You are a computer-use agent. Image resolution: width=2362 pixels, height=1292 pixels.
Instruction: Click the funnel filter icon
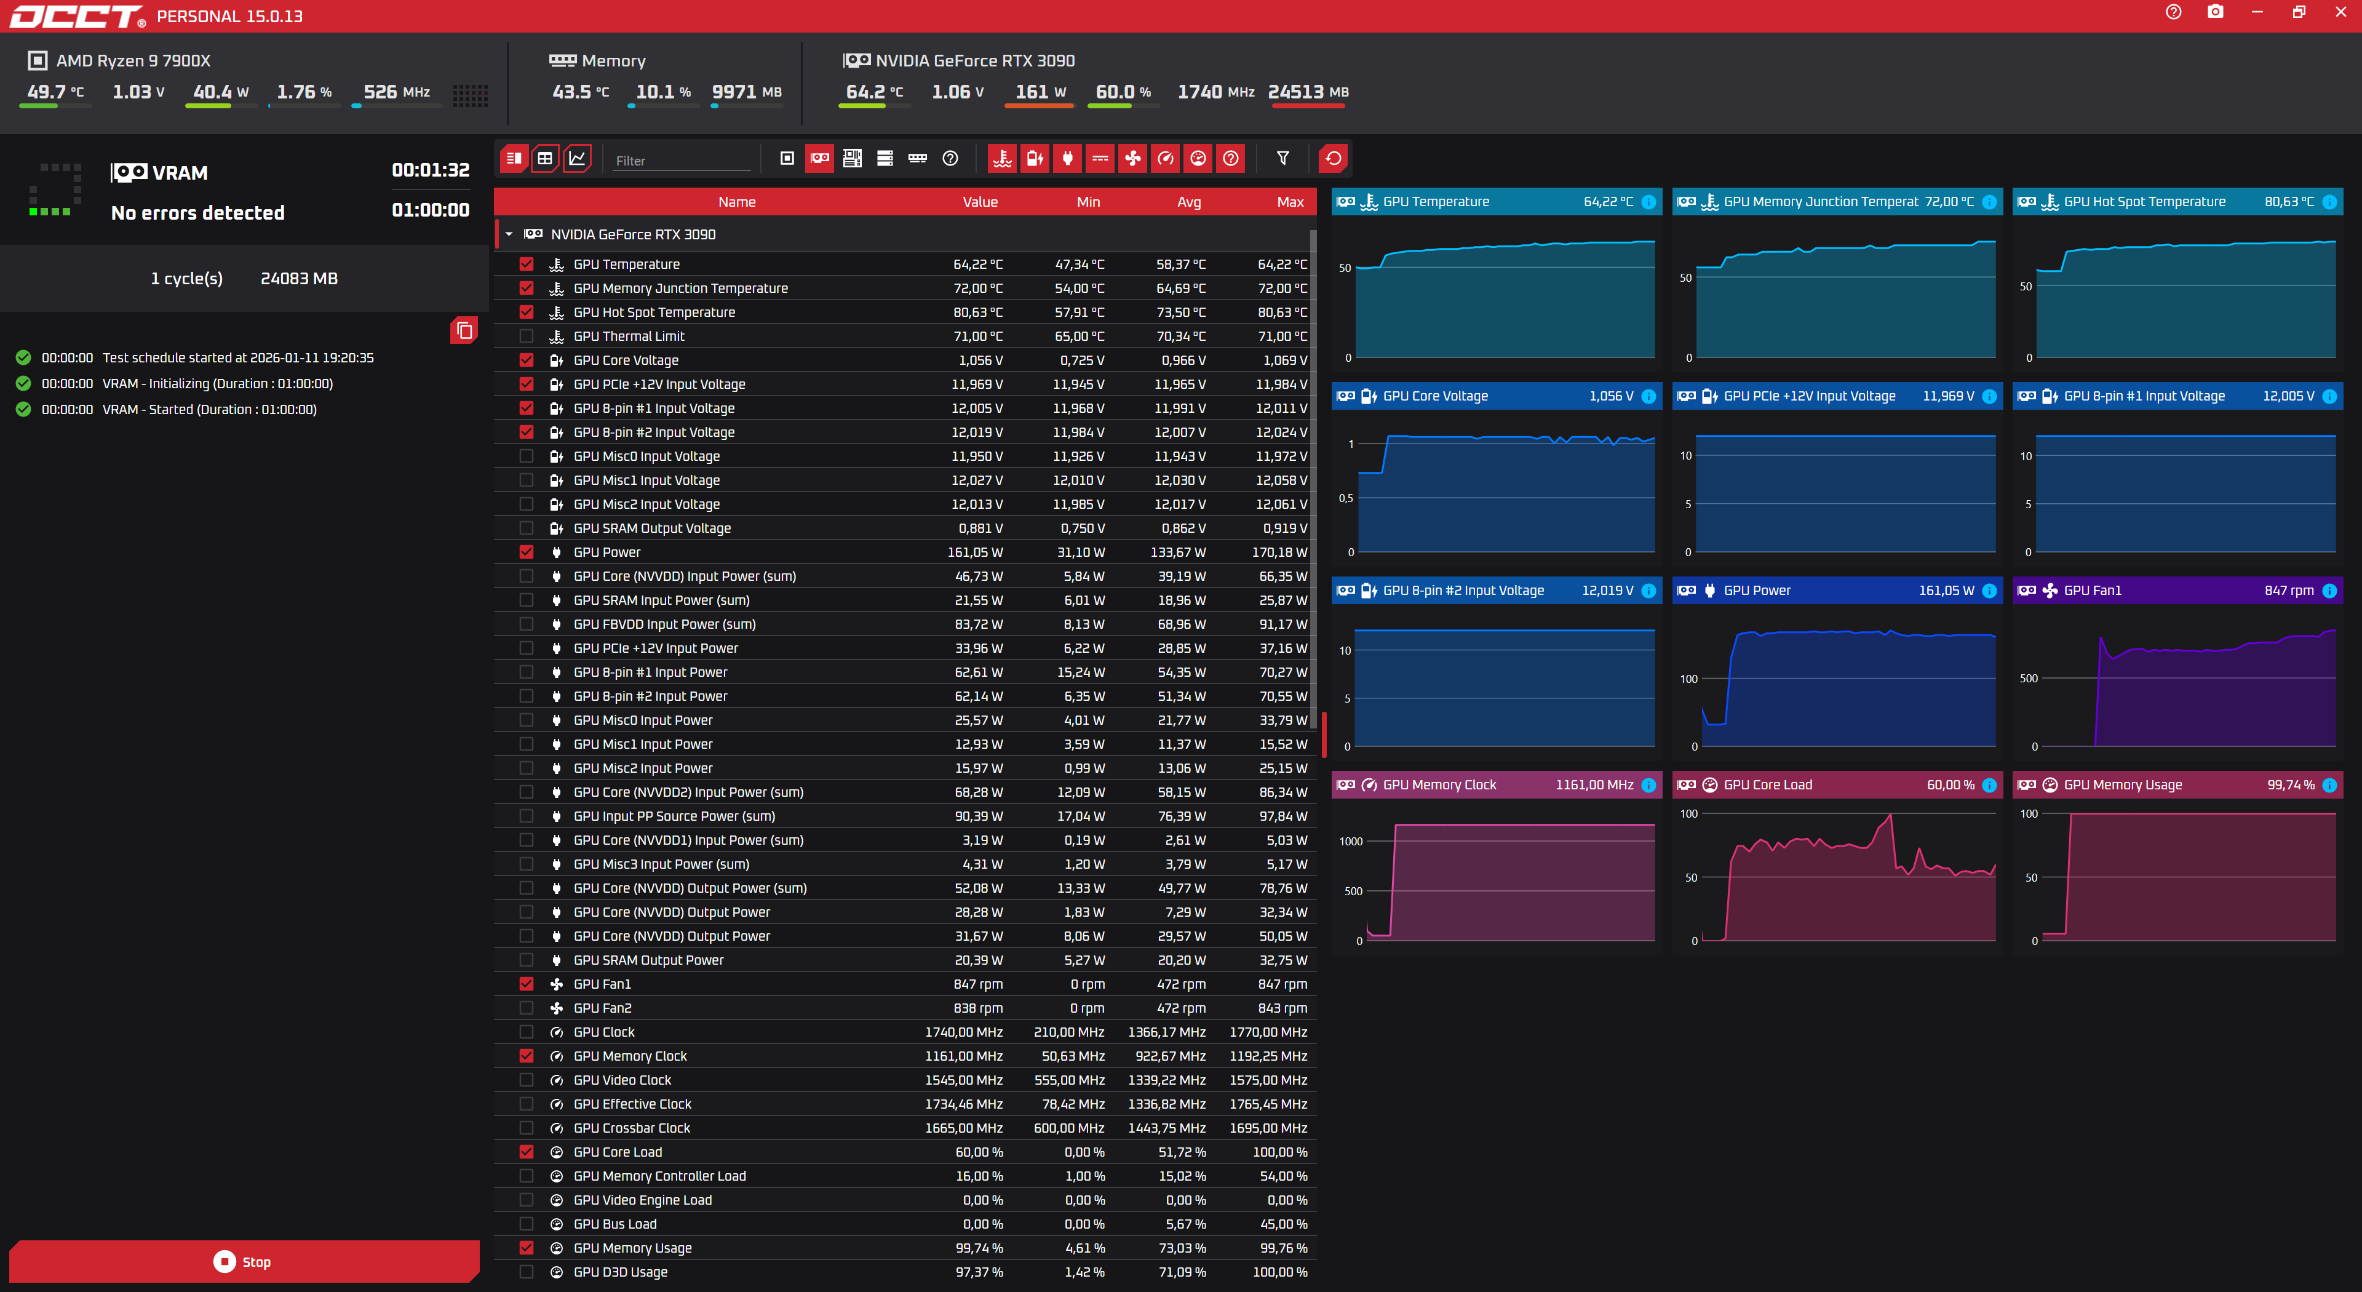1282,159
